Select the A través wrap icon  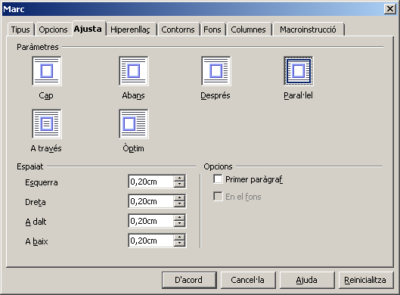[47, 124]
